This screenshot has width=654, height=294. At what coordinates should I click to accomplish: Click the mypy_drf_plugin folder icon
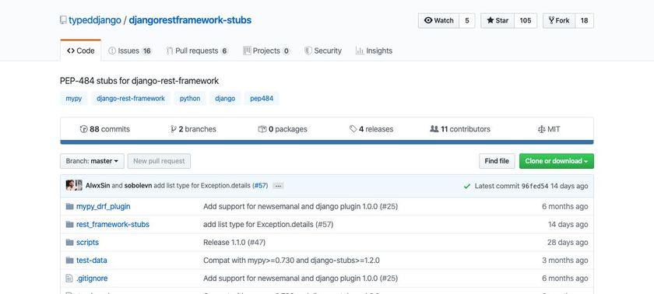[x=69, y=207]
